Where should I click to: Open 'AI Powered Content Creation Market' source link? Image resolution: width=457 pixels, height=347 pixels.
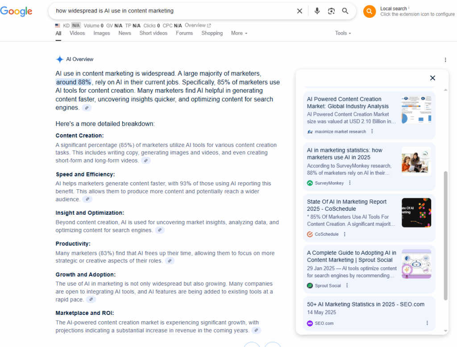pos(348,103)
